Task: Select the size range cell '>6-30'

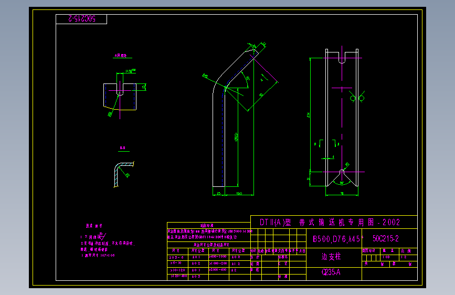Action: (176, 263)
